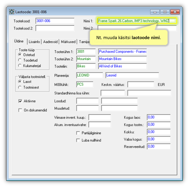Screen dimensions: 189x187
Task: Open the Aadressid tab
Action: pyautogui.click(x=50, y=42)
